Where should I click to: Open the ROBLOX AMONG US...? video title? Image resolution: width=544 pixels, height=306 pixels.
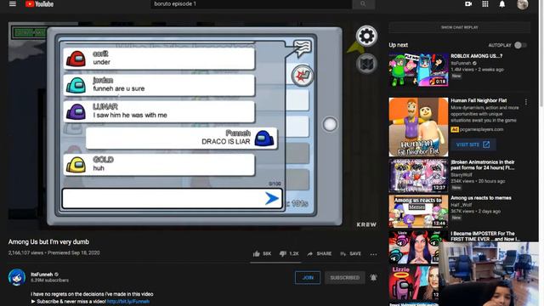pos(476,56)
